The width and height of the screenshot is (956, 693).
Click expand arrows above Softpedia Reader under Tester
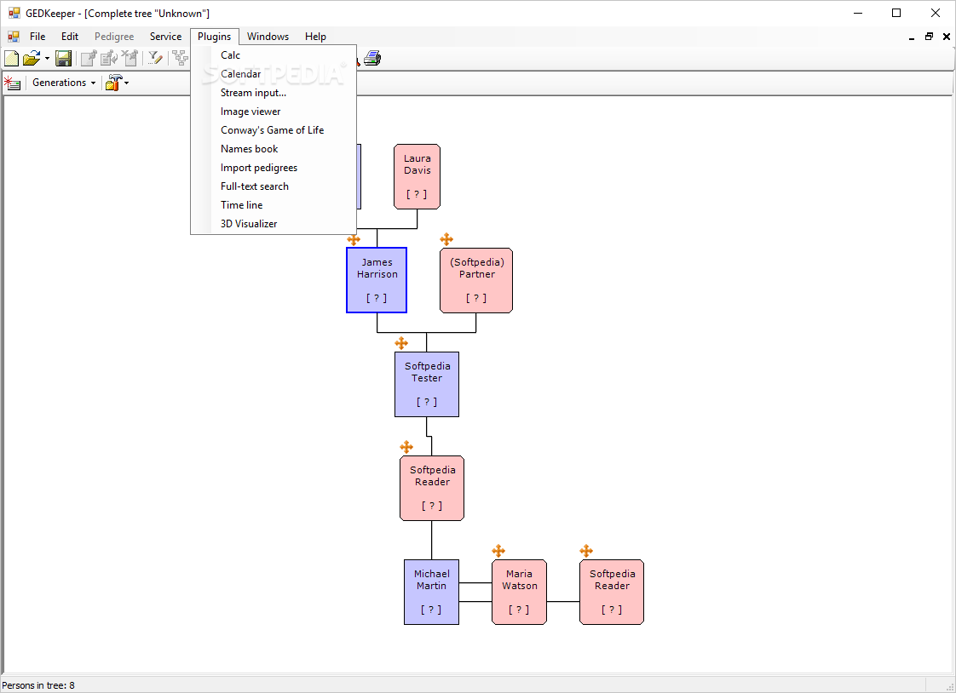coord(406,448)
